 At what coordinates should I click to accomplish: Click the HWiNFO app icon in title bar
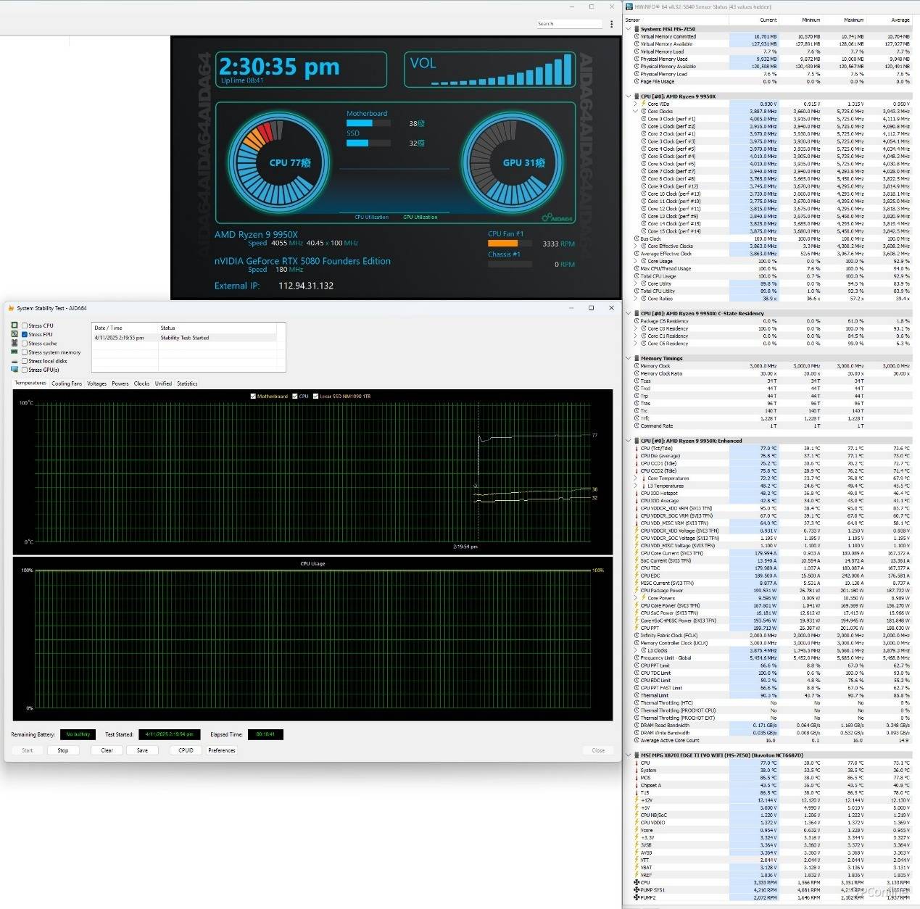[629, 7]
